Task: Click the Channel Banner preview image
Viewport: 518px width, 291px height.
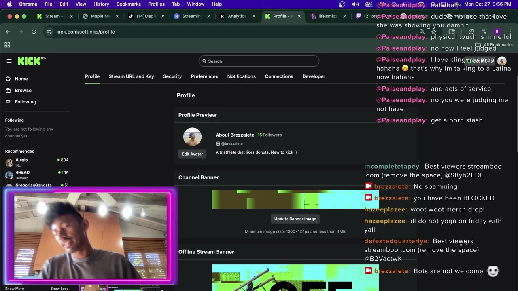Action: click(x=295, y=199)
